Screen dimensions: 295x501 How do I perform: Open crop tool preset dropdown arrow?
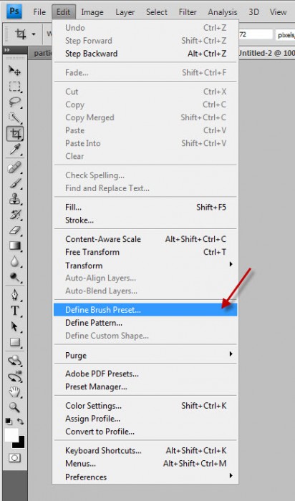pos(34,34)
